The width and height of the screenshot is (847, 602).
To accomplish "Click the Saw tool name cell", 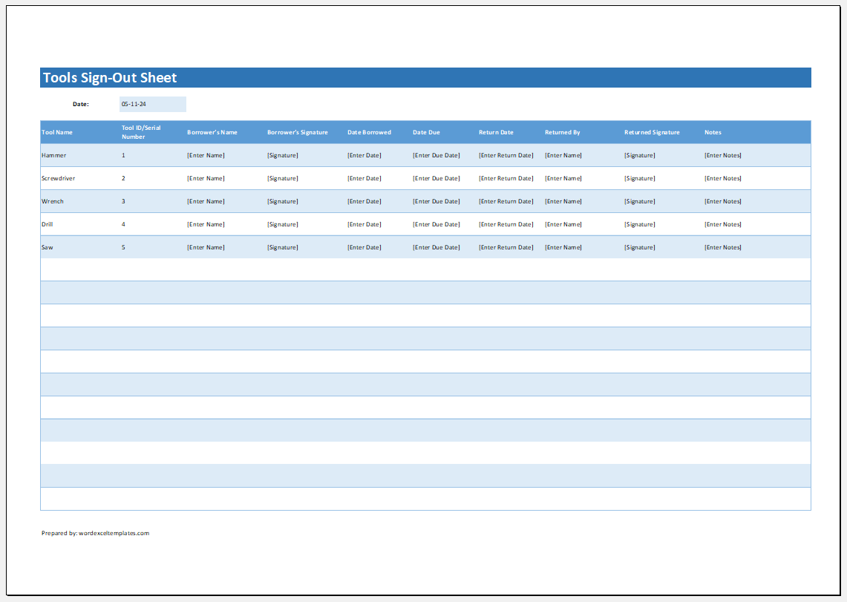I will (48, 247).
